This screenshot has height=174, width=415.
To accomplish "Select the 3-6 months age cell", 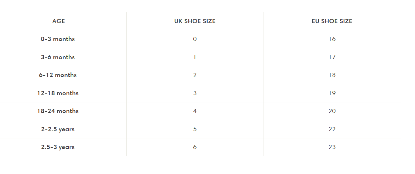I will coord(58,57).
